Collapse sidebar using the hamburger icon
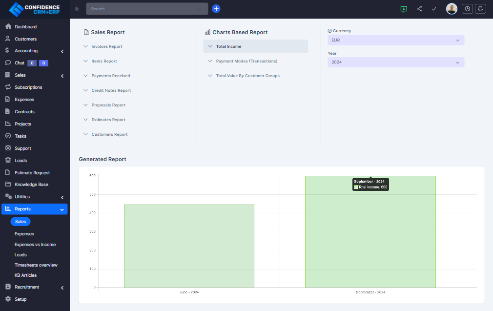The image size is (493, 311). click(x=77, y=9)
